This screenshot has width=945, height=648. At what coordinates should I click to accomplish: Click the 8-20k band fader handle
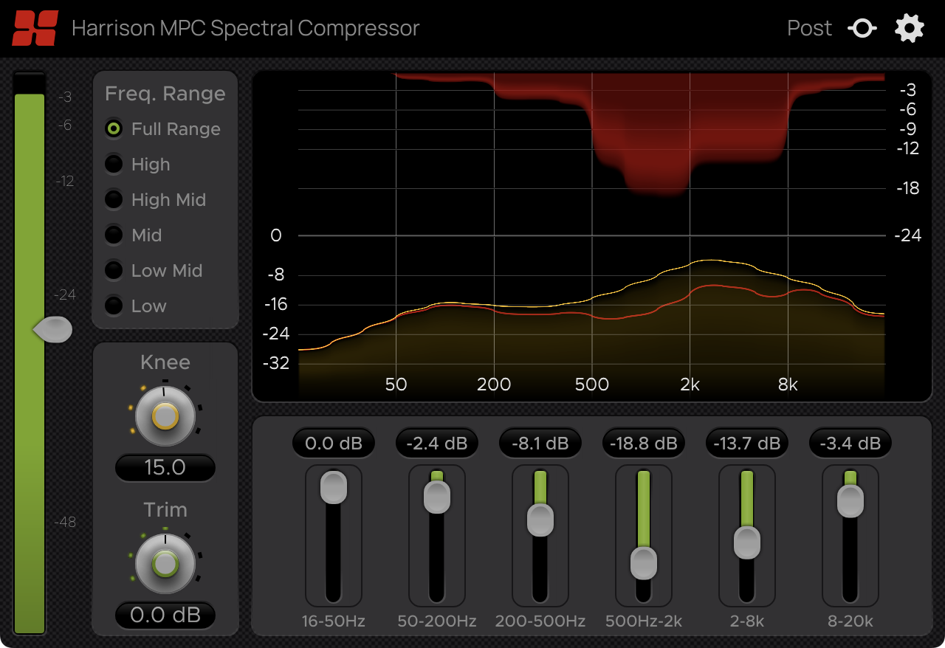pyautogui.click(x=850, y=501)
